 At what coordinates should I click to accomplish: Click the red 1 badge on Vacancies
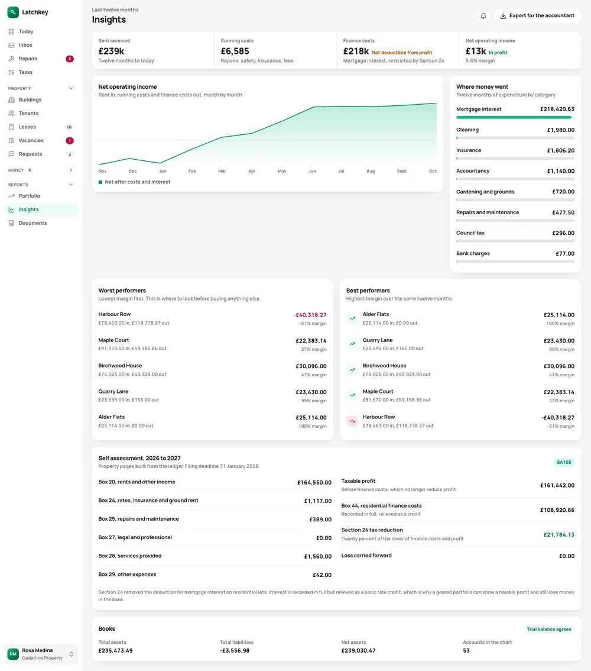coord(70,140)
